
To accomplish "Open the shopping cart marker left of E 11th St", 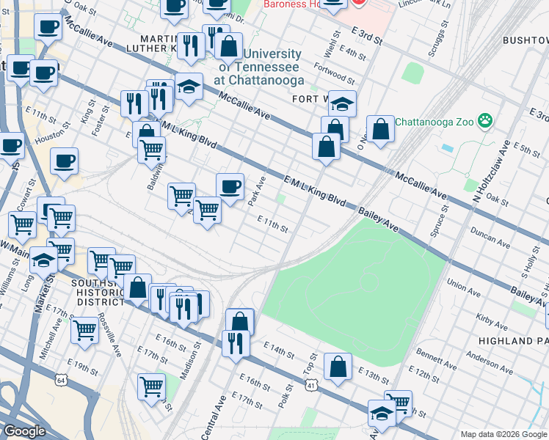I will pos(207,213).
